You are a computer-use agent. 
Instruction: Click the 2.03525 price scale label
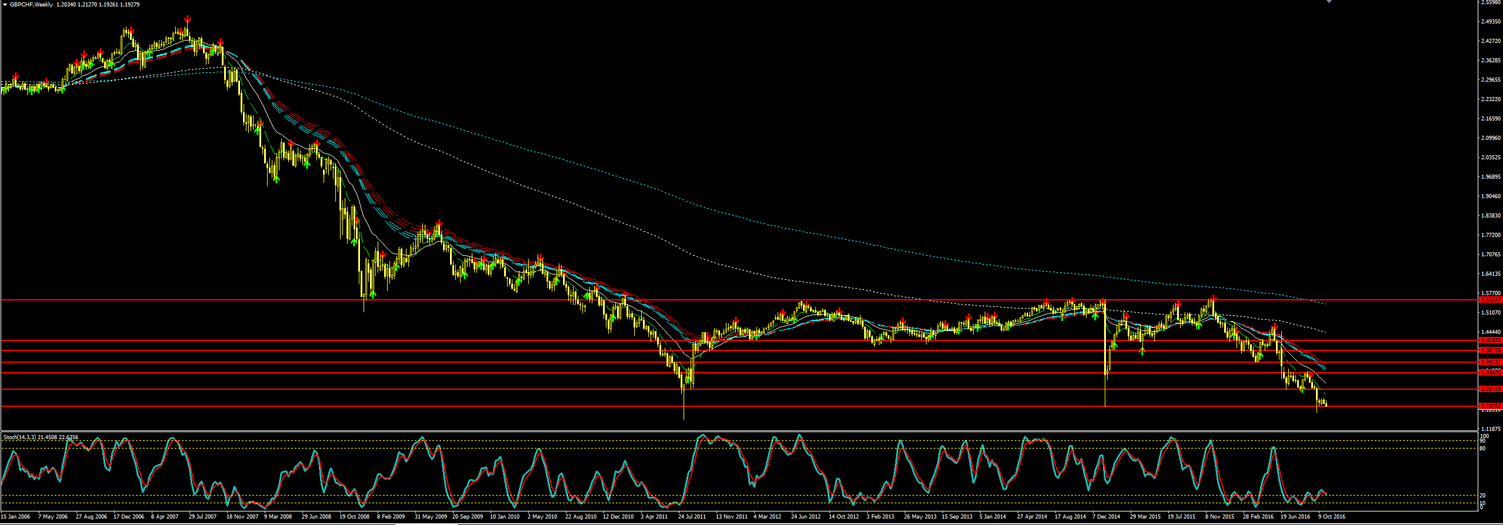(x=1491, y=158)
